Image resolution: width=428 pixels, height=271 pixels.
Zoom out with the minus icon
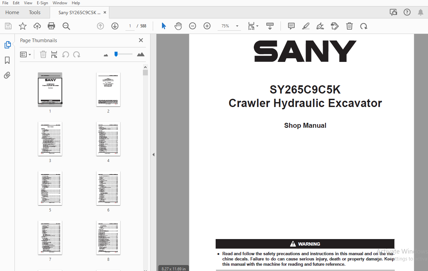[x=193, y=26]
